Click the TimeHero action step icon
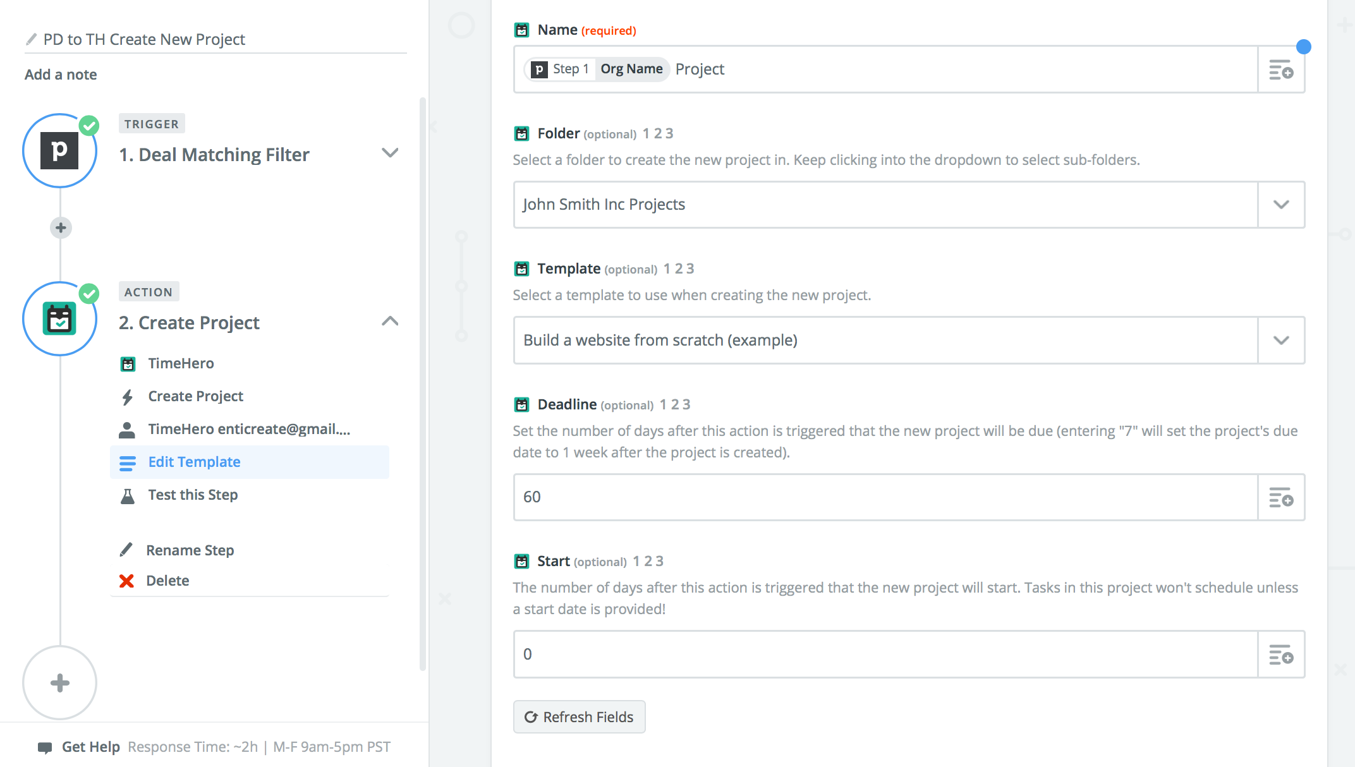Viewport: 1355px width, 767px height. tap(59, 319)
